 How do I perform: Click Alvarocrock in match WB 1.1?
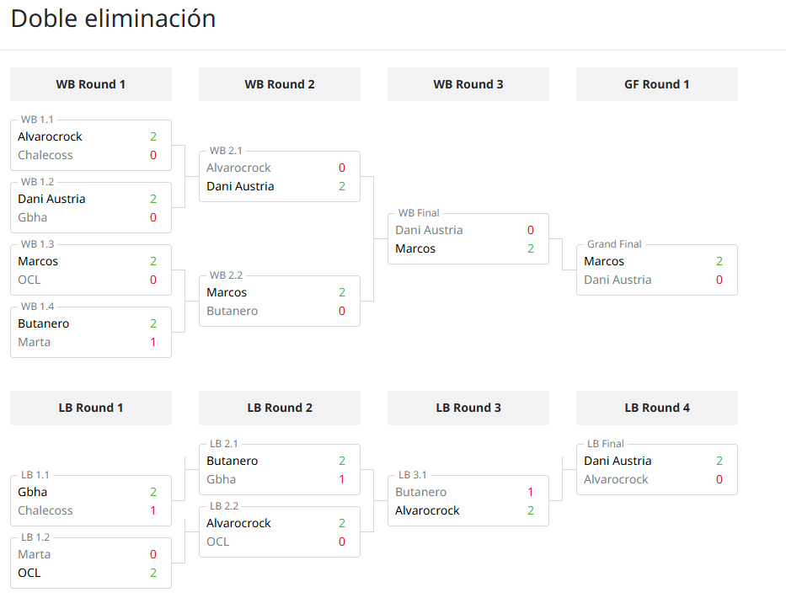[x=51, y=136]
